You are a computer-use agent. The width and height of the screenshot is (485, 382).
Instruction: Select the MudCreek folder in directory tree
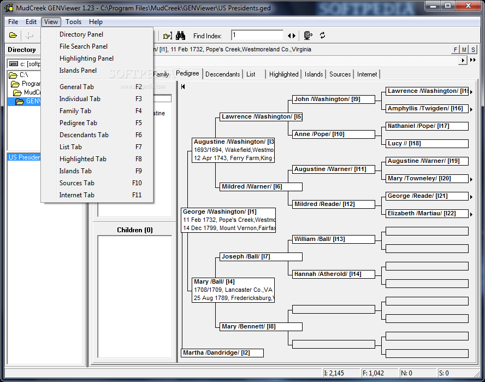pos(27,92)
